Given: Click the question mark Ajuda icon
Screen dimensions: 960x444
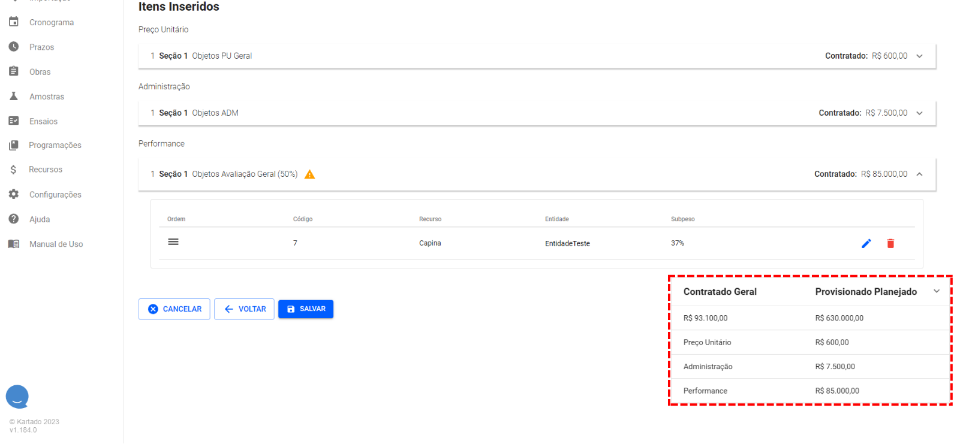Looking at the screenshot, I should click(x=14, y=219).
